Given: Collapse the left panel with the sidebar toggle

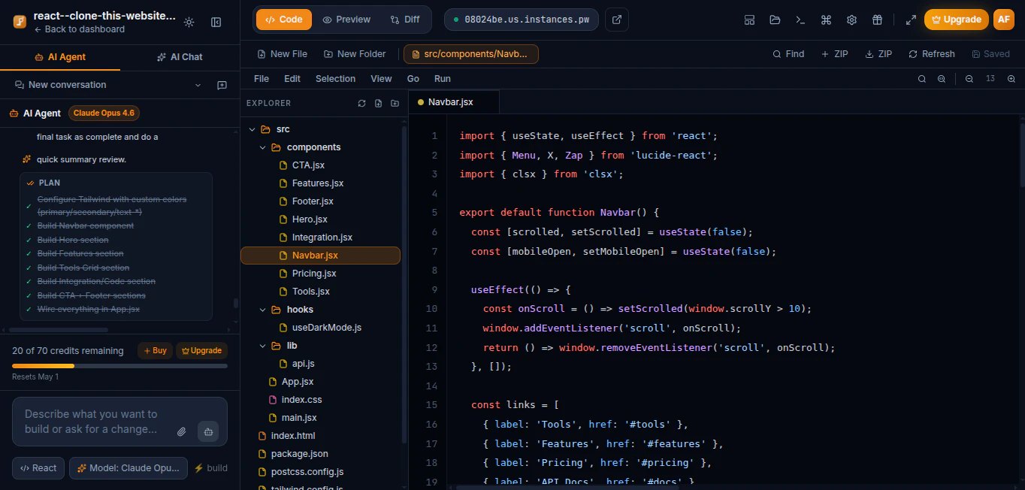Looking at the screenshot, I should (x=216, y=23).
